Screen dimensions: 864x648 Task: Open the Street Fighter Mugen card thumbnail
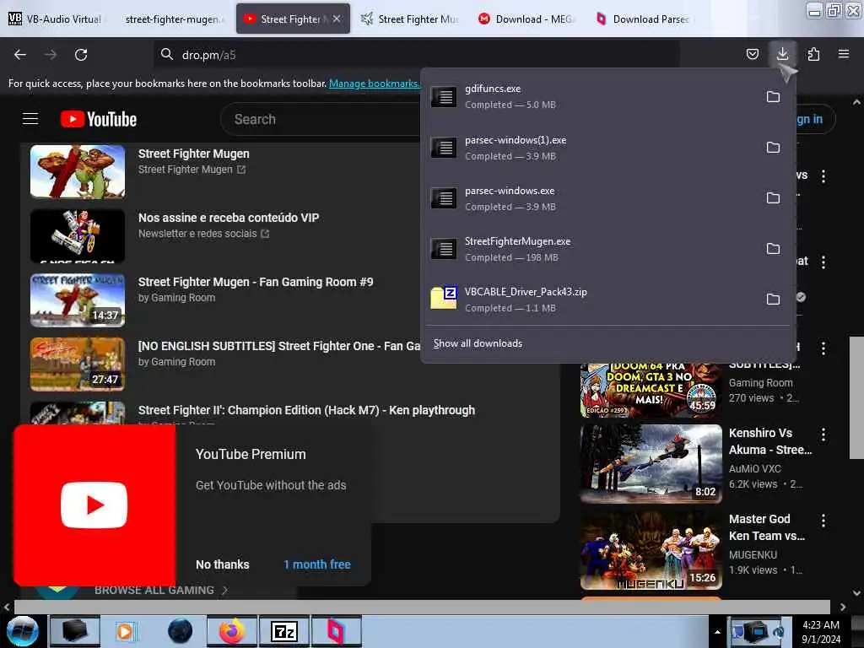pyautogui.click(x=78, y=171)
